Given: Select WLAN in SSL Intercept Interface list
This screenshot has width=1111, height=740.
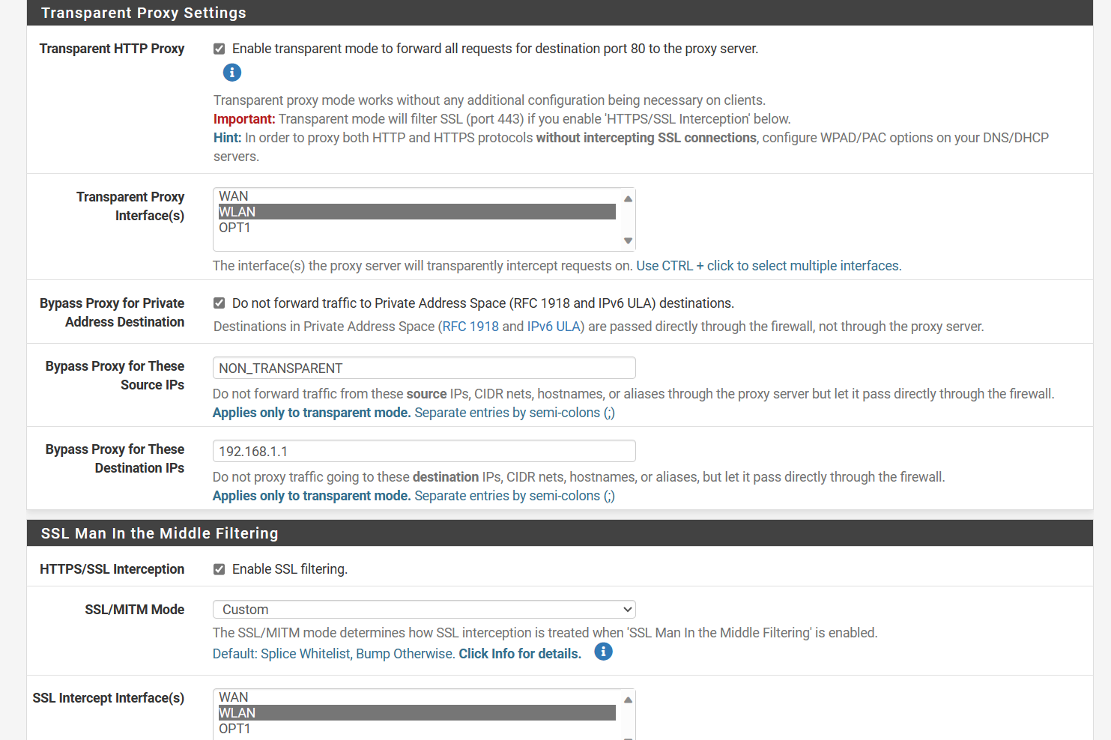Looking at the screenshot, I should [417, 713].
